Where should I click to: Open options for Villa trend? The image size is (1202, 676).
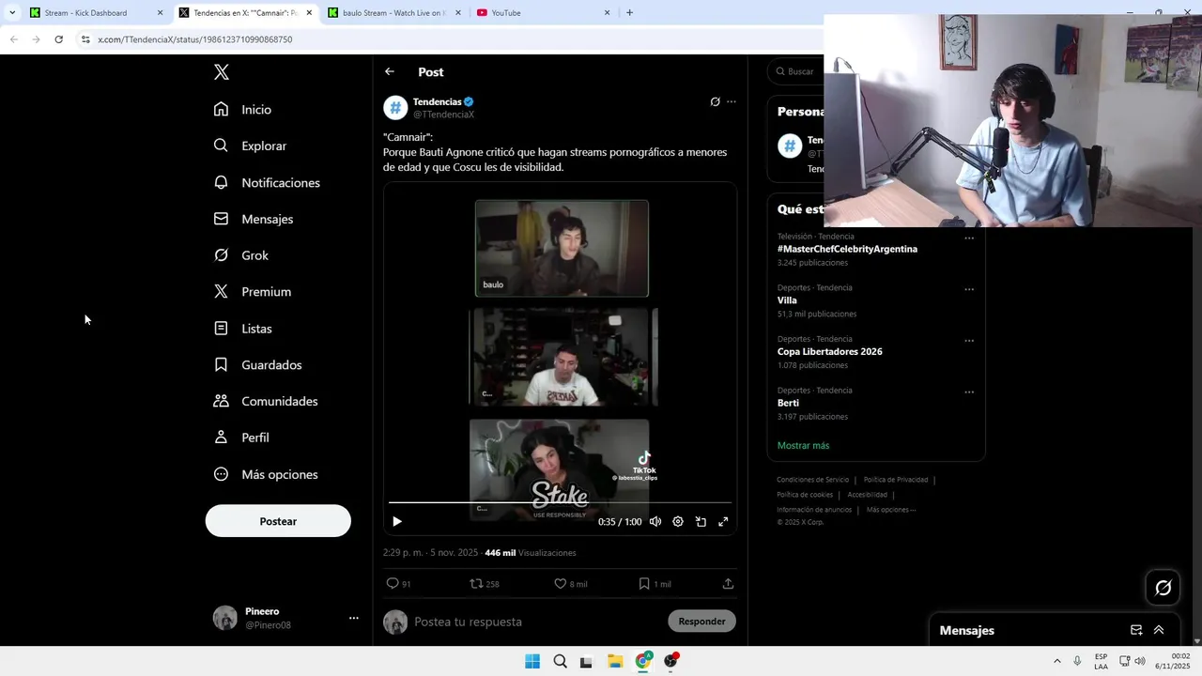point(969,289)
